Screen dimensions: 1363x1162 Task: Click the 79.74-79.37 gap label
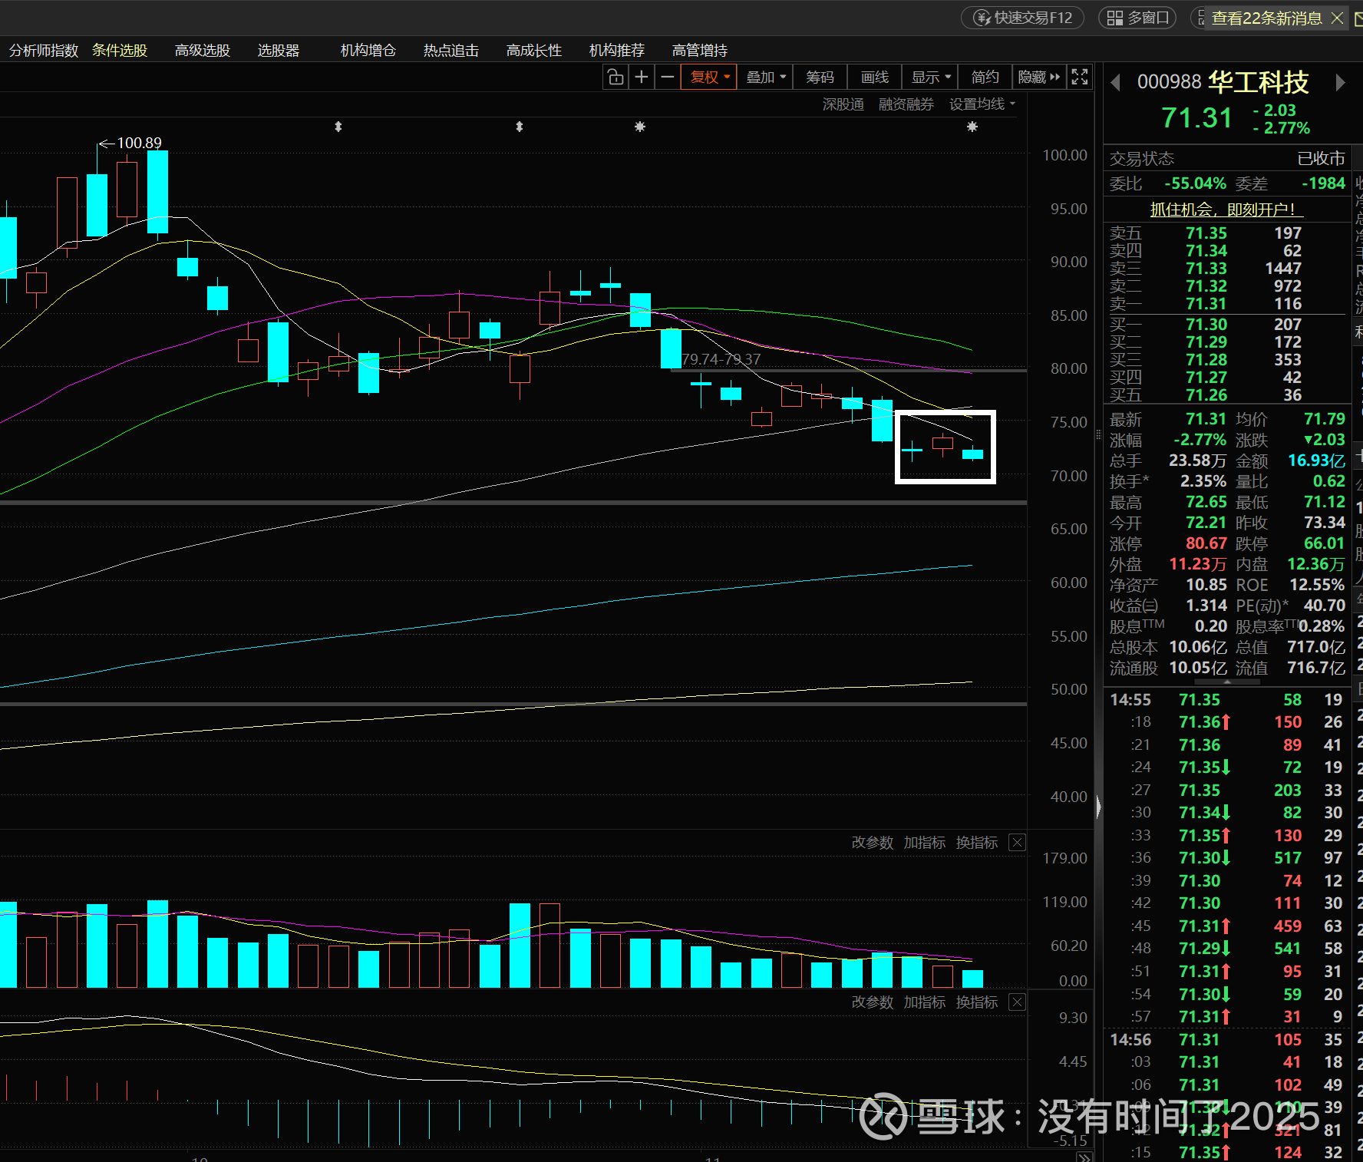(x=721, y=359)
